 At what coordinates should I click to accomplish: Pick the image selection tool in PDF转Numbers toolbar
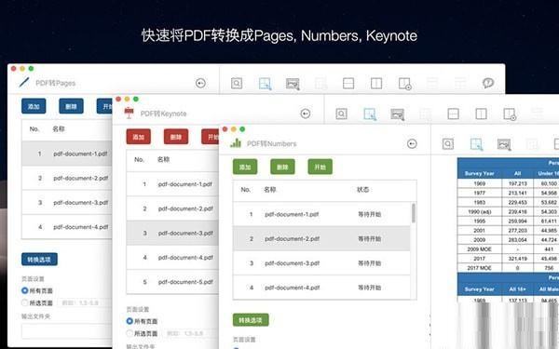504,144
